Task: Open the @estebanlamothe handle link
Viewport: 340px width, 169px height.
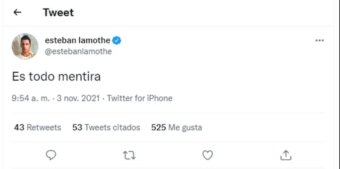Action: point(78,52)
